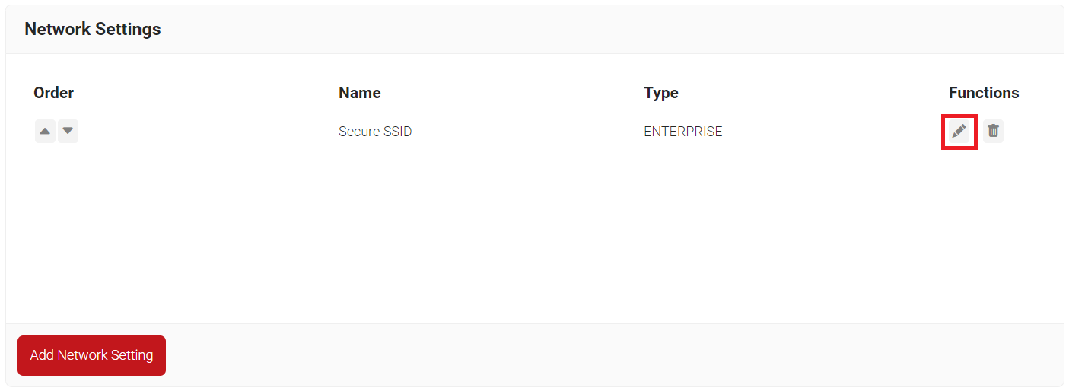Viewport: 1069px width, 391px height.
Task: Click the Type column header
Action: pos(660,93)
